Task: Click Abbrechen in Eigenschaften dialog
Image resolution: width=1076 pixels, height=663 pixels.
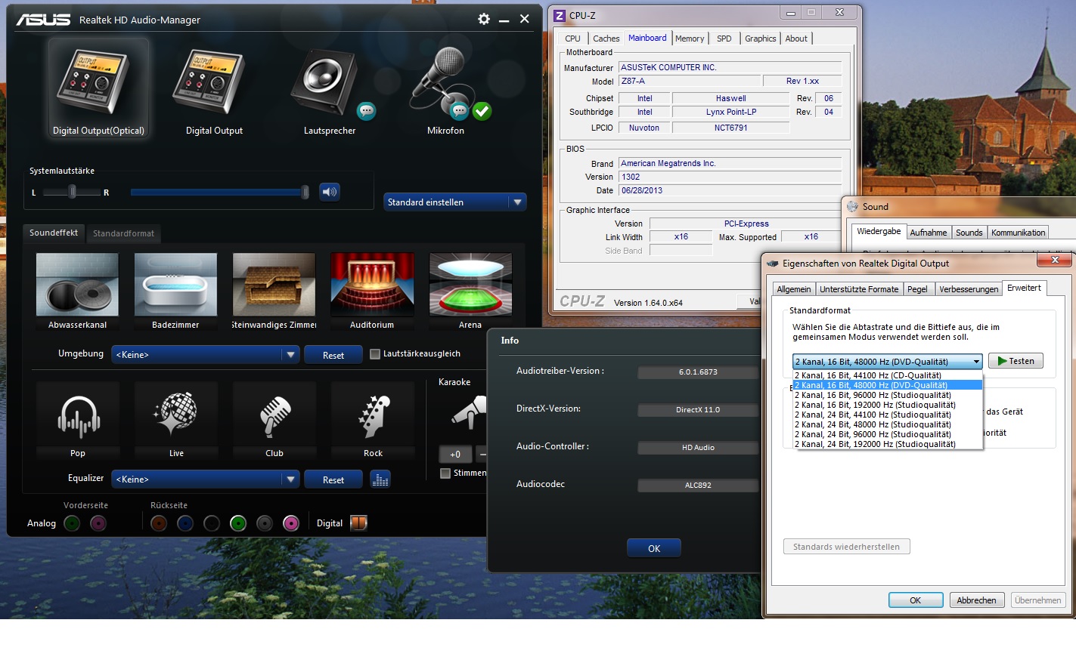Action: tap(976, 600)
